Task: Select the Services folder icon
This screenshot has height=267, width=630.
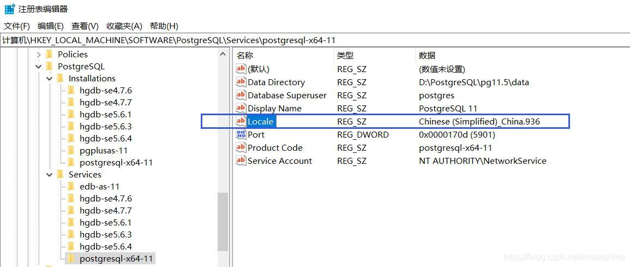Action: tap(60, 174)
